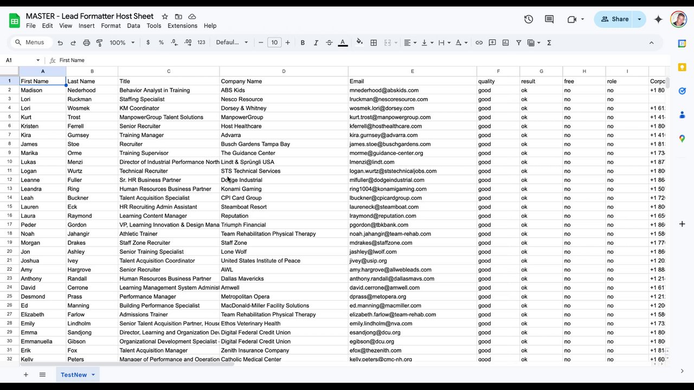Image resolution: width=694 pixels, height=390 pixels.
Task: Open Share options dropdown arrow
Action: pyautogui.click(x=639, y=19)
